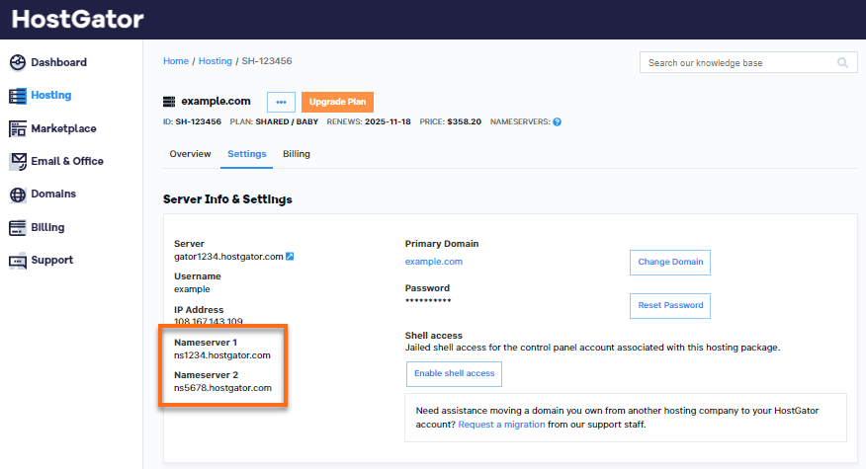Open the example.com primary domain link

pos(434,262)
